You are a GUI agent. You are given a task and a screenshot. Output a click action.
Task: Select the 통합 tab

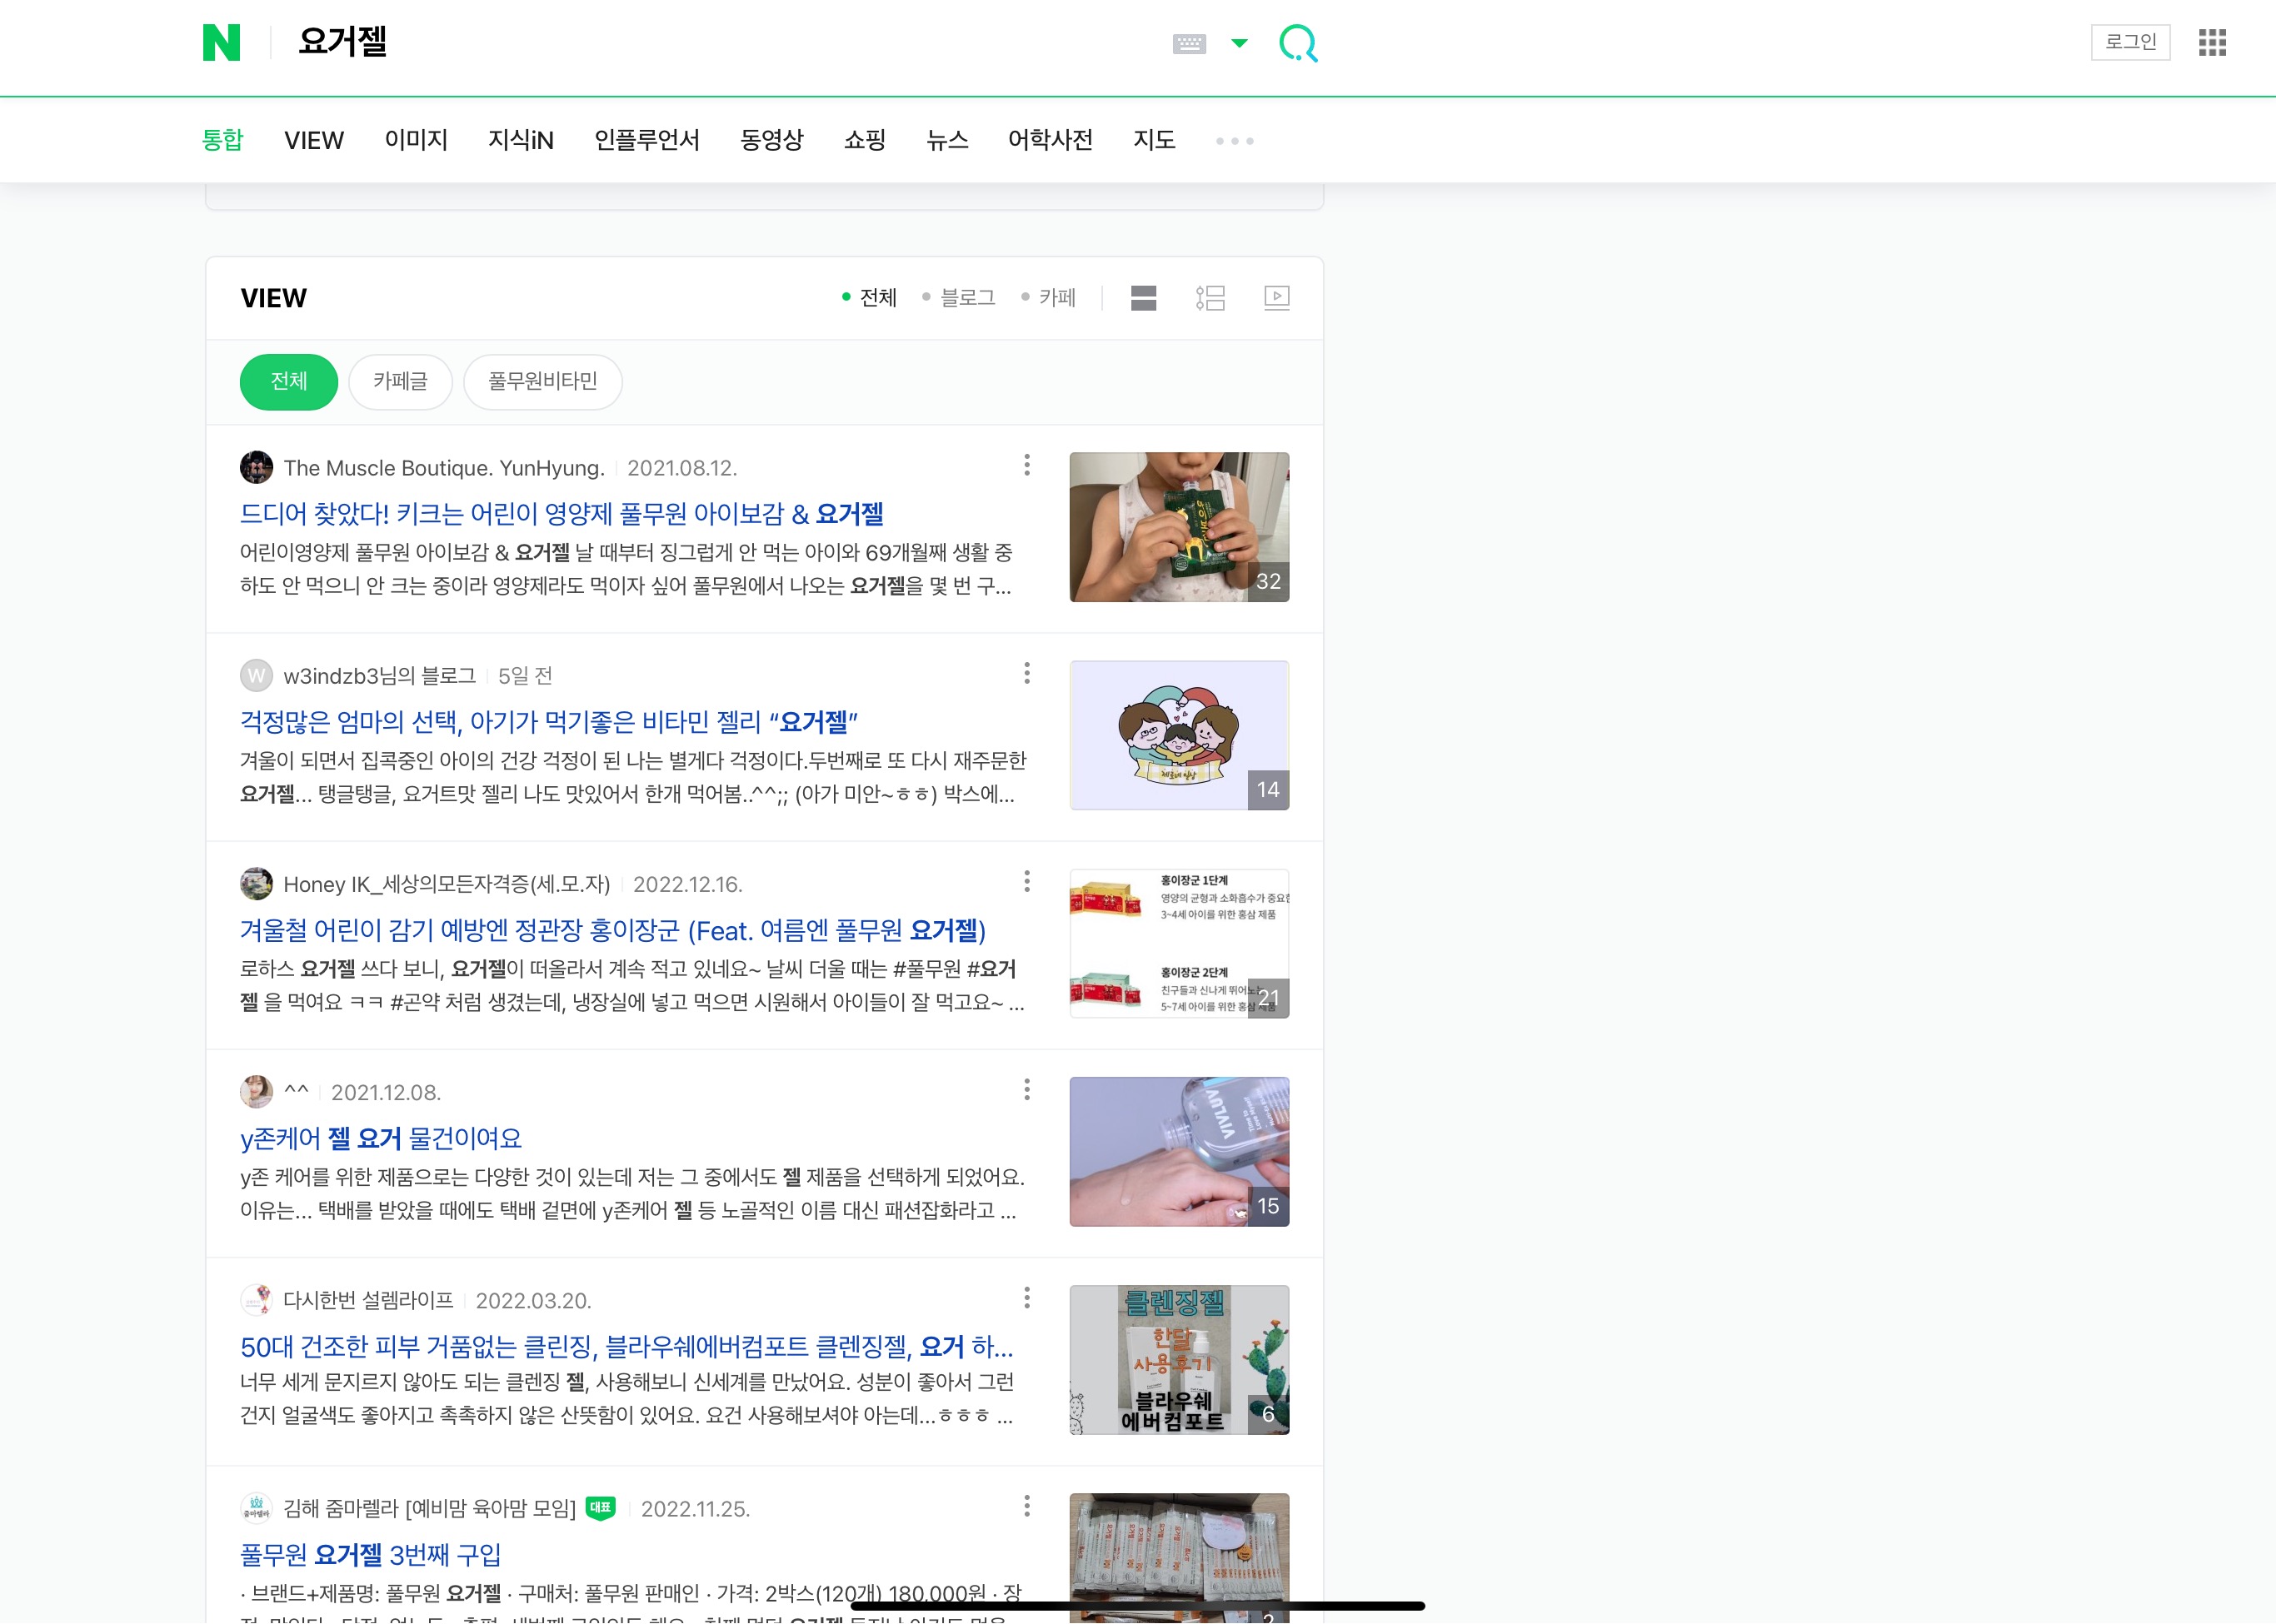(x=222, y=140)
